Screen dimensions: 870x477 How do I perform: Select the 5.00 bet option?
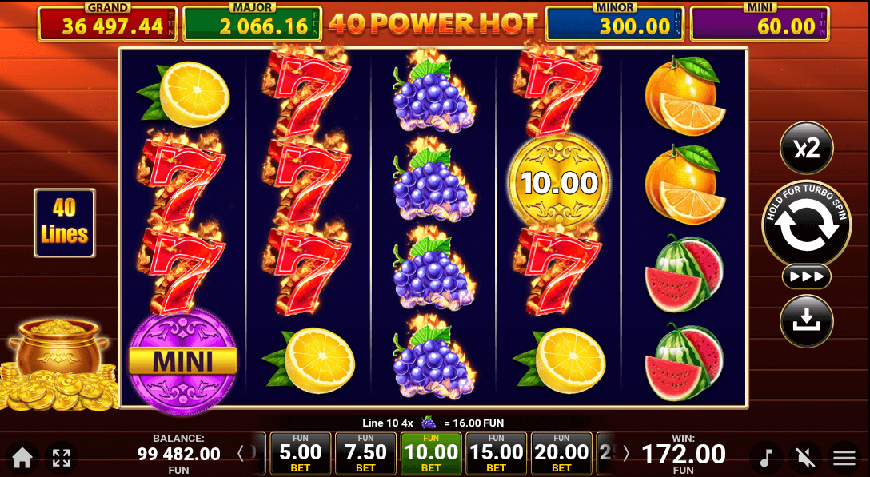(300, 454)
